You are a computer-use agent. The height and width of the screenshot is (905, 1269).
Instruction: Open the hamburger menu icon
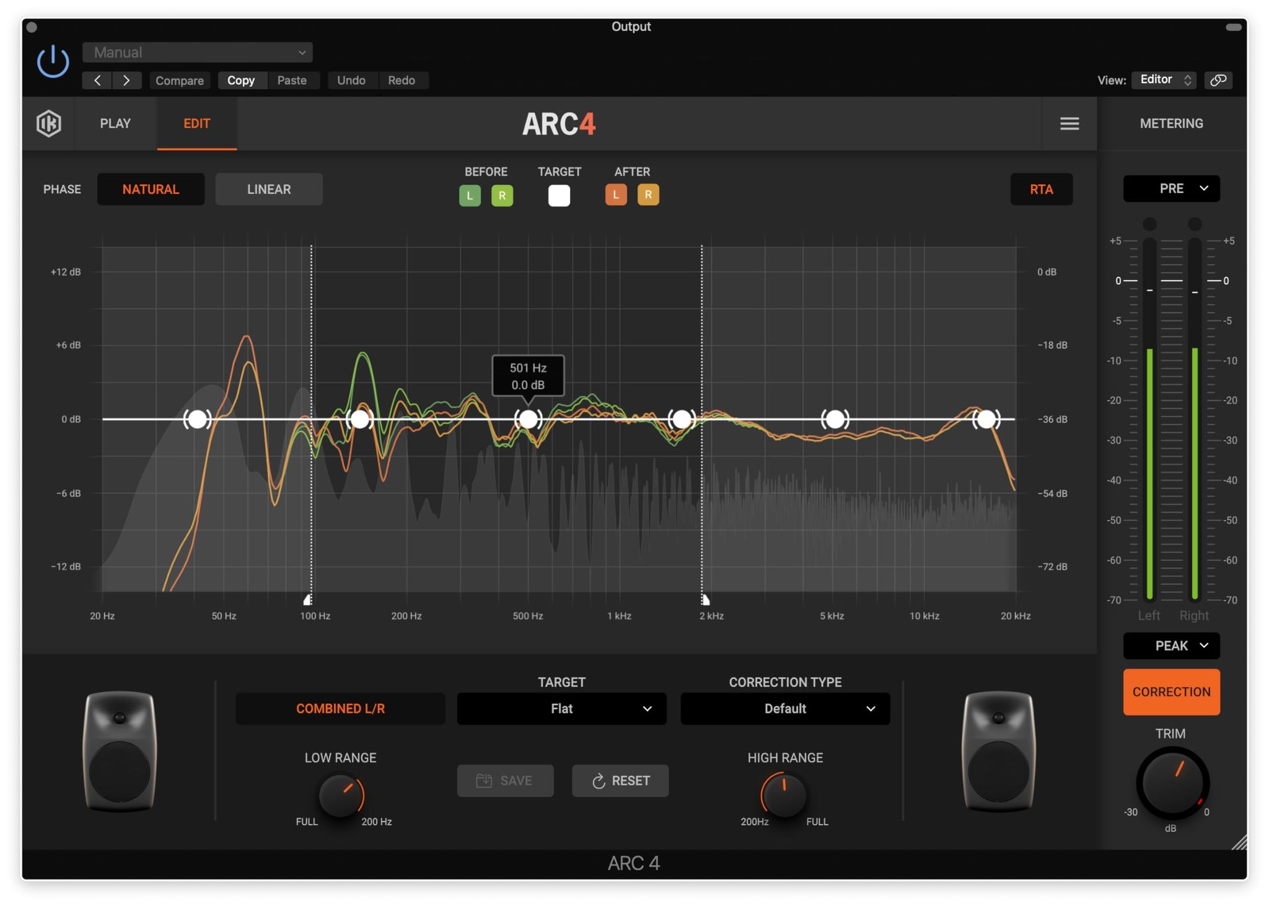click(1069, 123)
